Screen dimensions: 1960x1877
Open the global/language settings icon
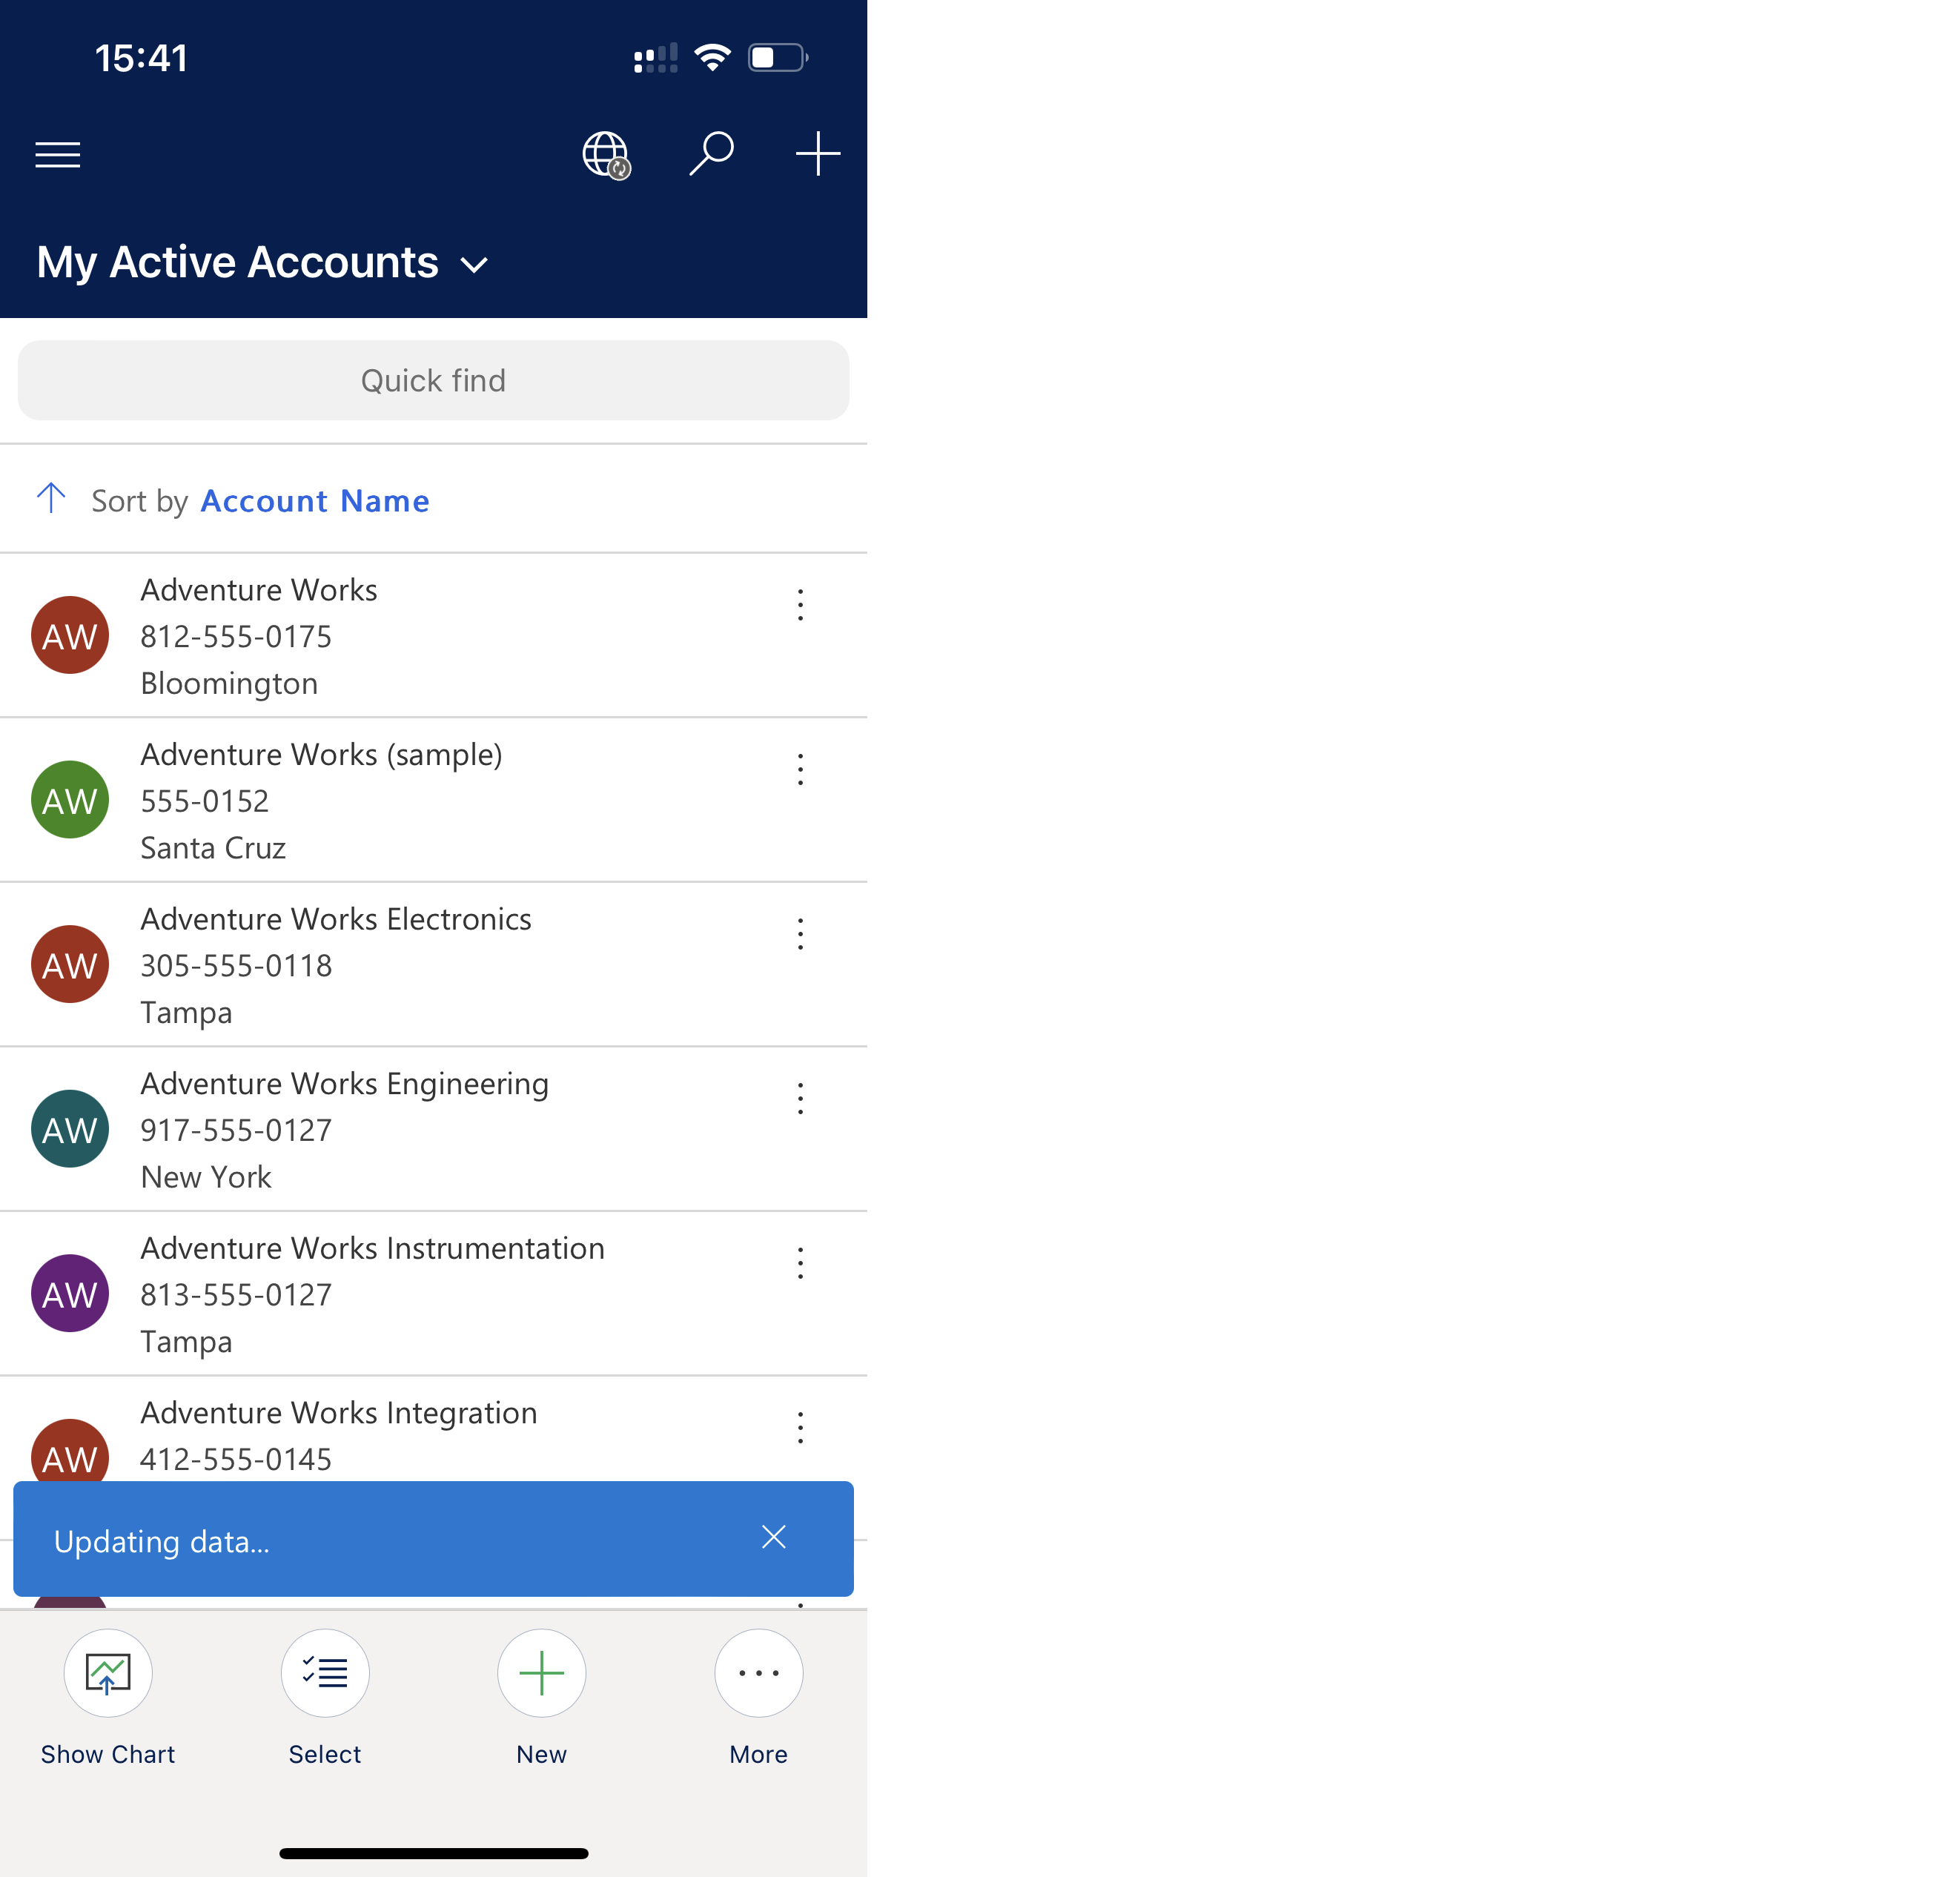coord(609,154)
